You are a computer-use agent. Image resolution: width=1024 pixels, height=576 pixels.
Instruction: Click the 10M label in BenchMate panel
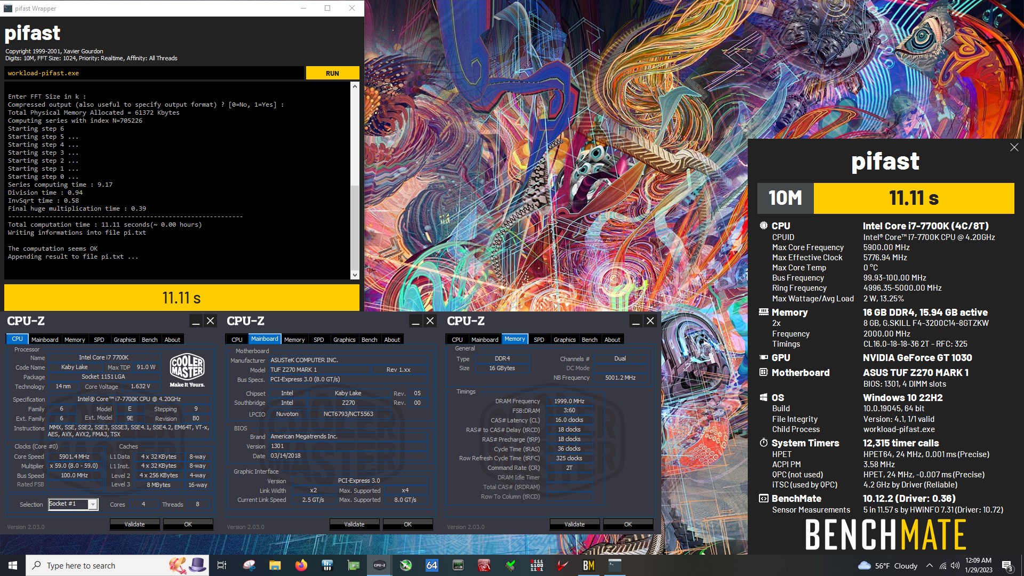(x=785, y=198)
